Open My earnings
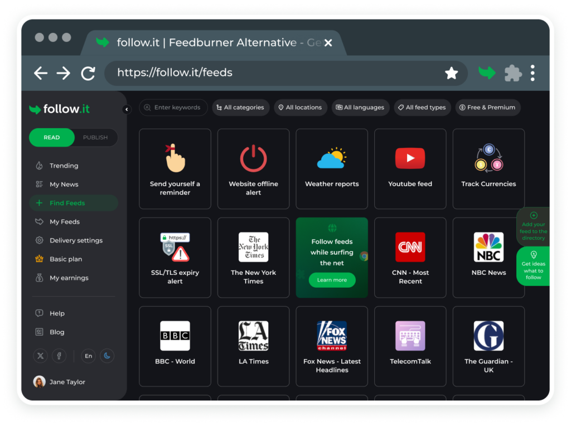The height and width of the screenshot is (426, 571). pos(73,278)
